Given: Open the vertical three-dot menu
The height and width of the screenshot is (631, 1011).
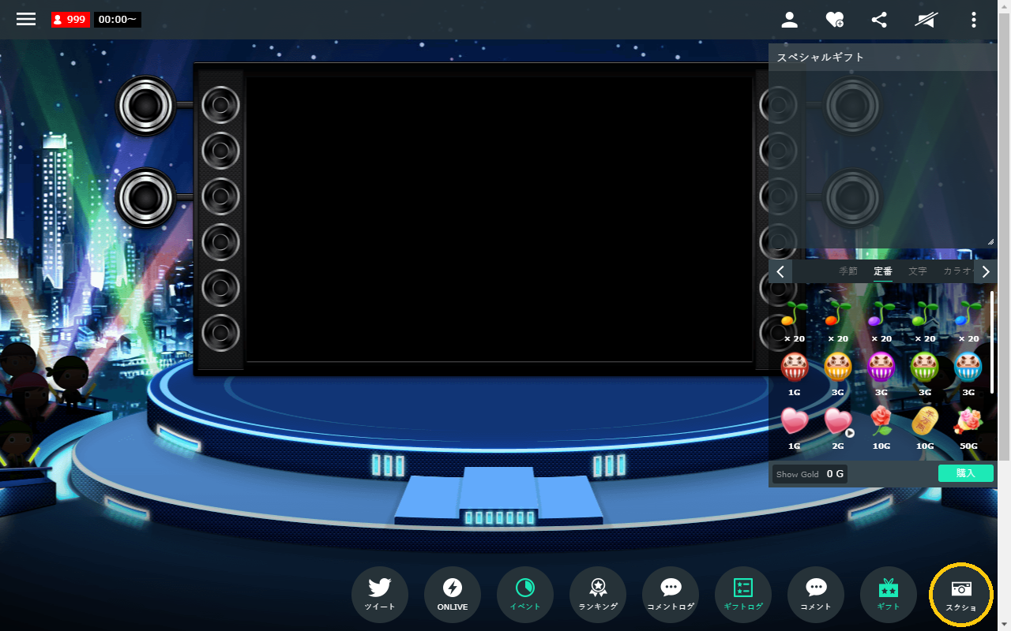Looking at the screenshot, I should click(x=974, y=20).
